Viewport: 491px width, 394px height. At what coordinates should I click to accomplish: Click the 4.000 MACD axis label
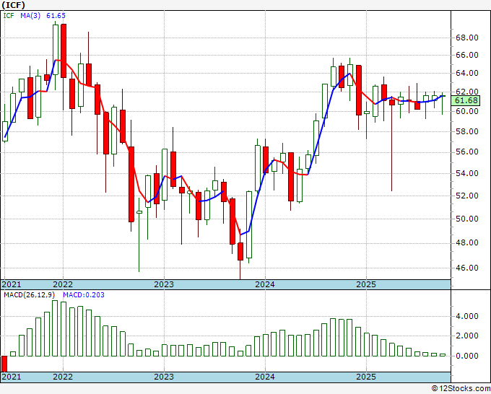(467, 316)
